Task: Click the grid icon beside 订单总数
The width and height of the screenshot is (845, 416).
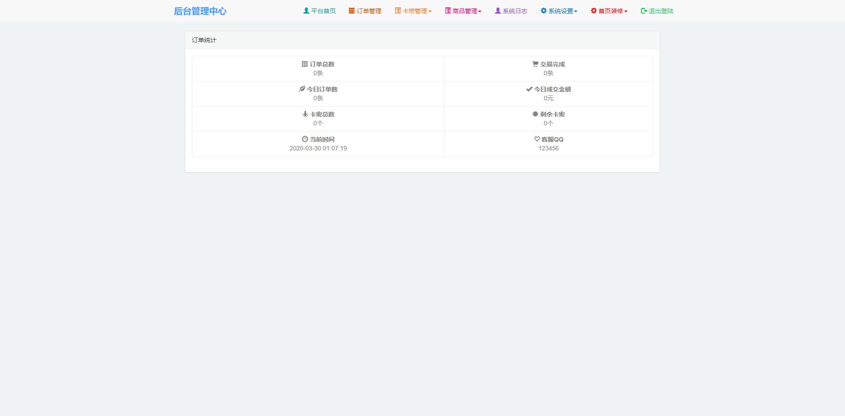Action: [304, 64]
